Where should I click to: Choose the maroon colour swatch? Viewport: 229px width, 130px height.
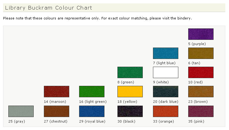(56, 92)
